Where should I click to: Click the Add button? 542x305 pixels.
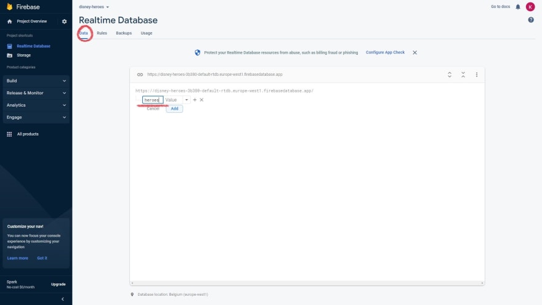click(174, 108)
